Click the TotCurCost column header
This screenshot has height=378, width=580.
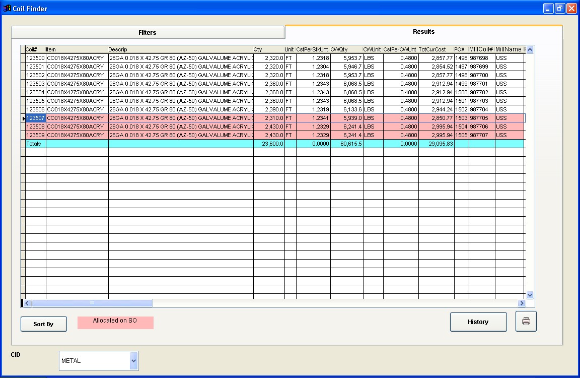[x=436, y=49]
